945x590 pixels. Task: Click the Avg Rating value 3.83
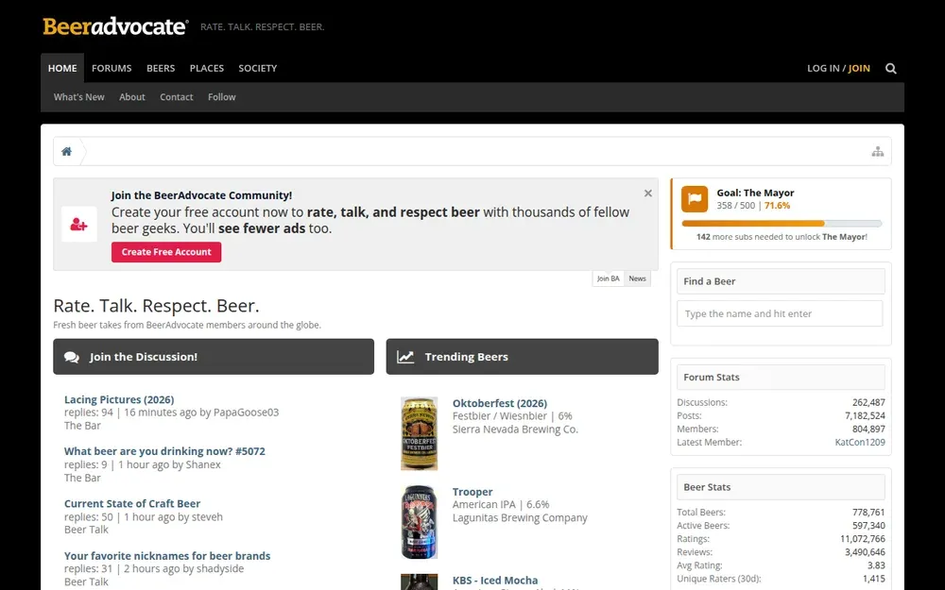click(x=876, y=565)
